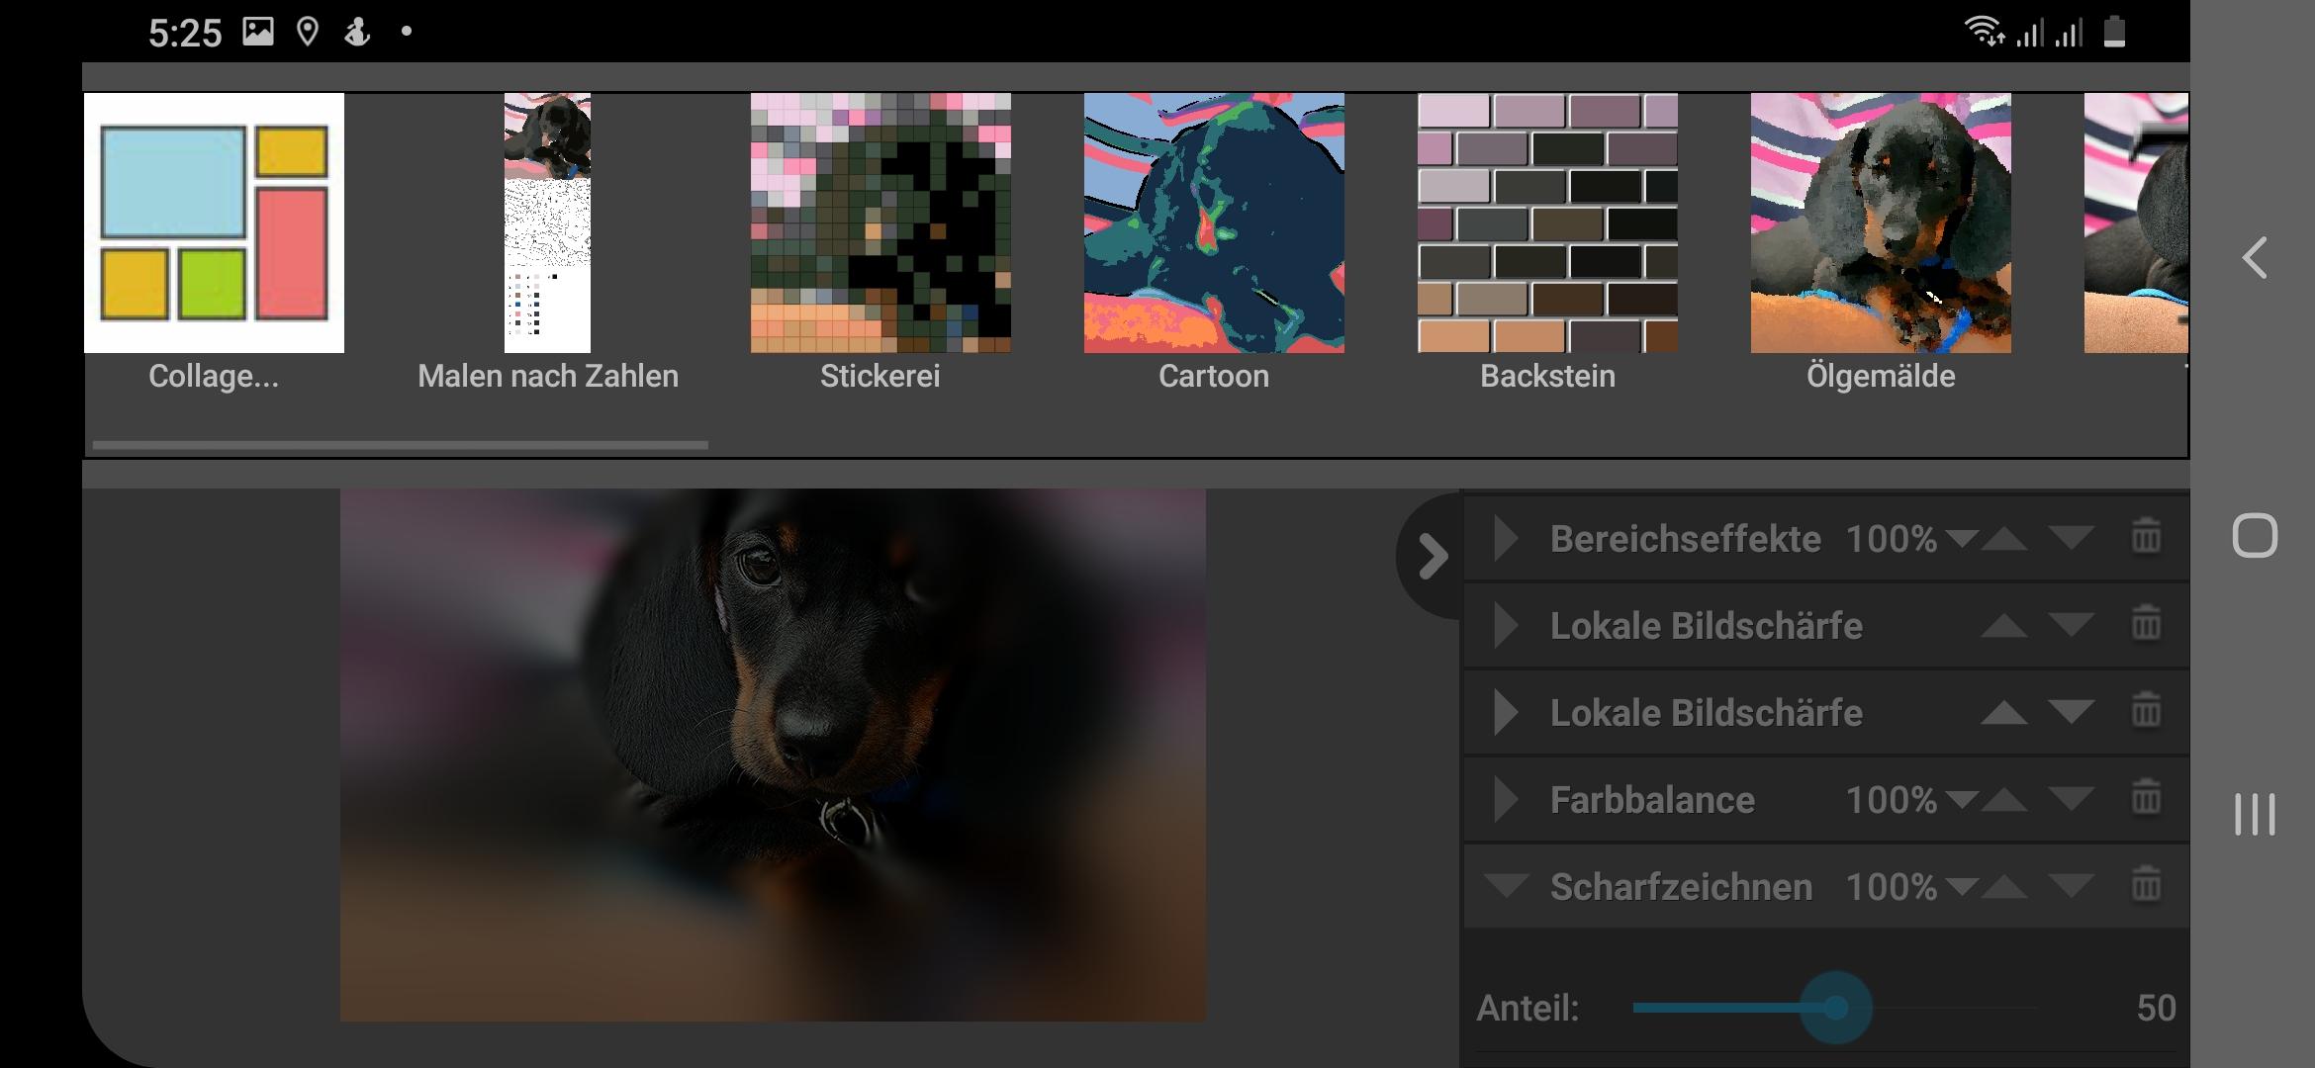Tap the Android home button
The width and height of the screenshot is (2315, 1068).
click(x=2255, y=536)
